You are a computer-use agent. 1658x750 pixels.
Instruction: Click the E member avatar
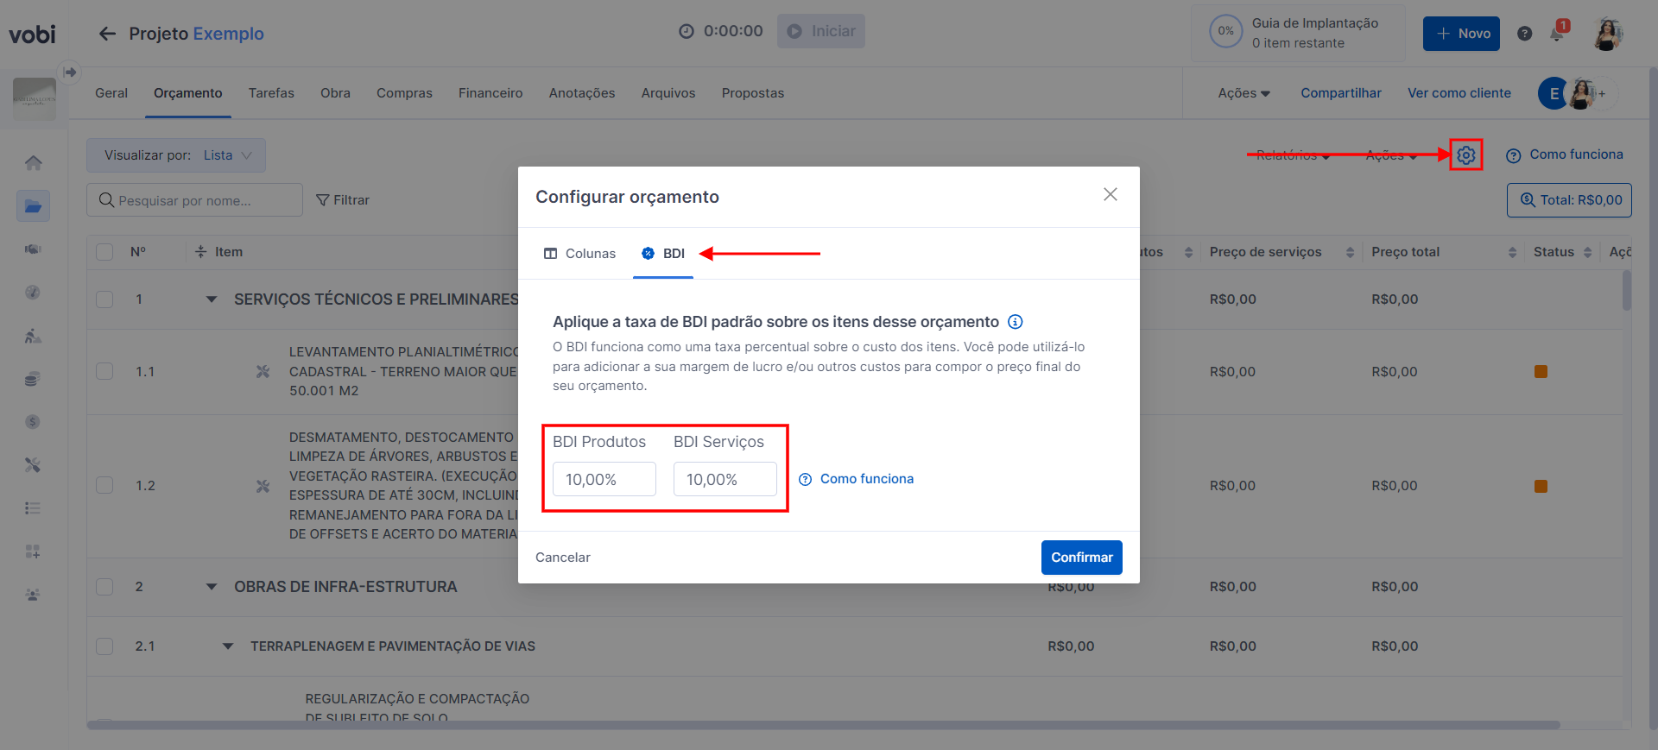point(1554,94)
